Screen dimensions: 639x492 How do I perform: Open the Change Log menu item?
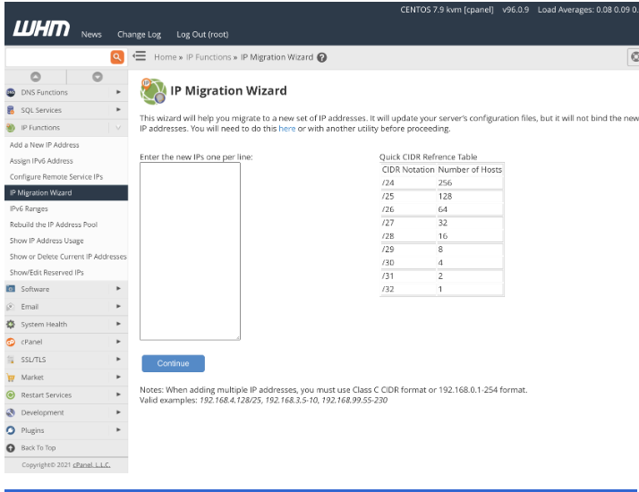[139, 34]
